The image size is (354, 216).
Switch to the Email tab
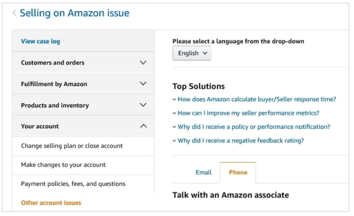click(x=203, y=173)
